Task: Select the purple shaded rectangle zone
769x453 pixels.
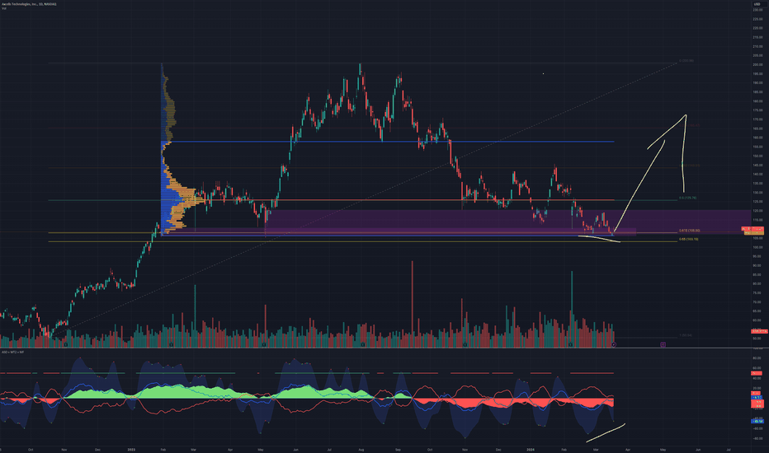Action: [507, 222]
